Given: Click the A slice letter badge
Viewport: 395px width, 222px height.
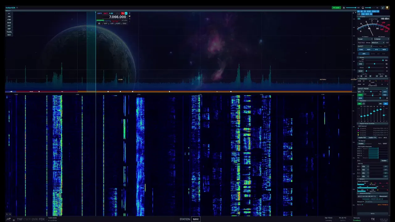Looking at the screenshot, I should (126, 13).
